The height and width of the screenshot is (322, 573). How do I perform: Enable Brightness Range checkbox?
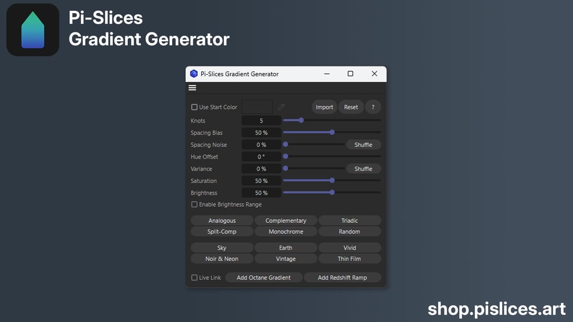[x=194, y=205]
